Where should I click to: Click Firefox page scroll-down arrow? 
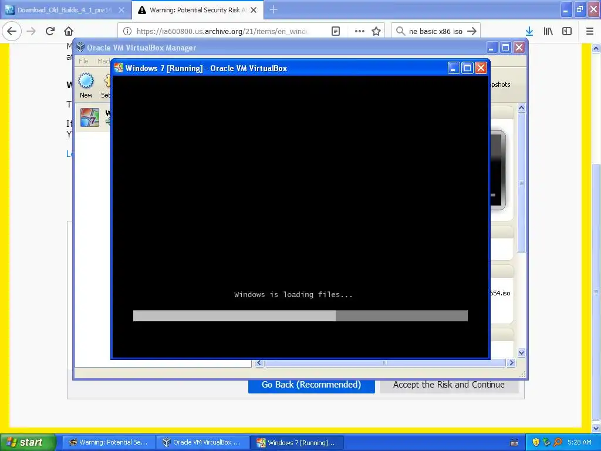coord(596,428)
